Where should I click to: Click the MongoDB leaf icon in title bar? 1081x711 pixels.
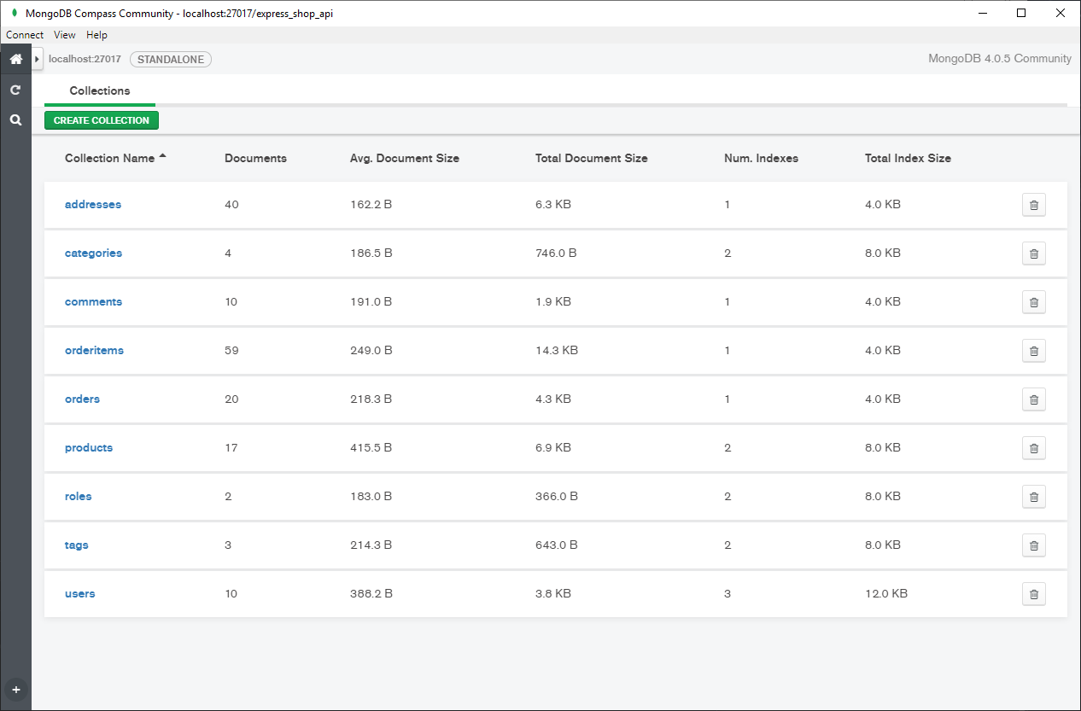(x=14, y=13)
